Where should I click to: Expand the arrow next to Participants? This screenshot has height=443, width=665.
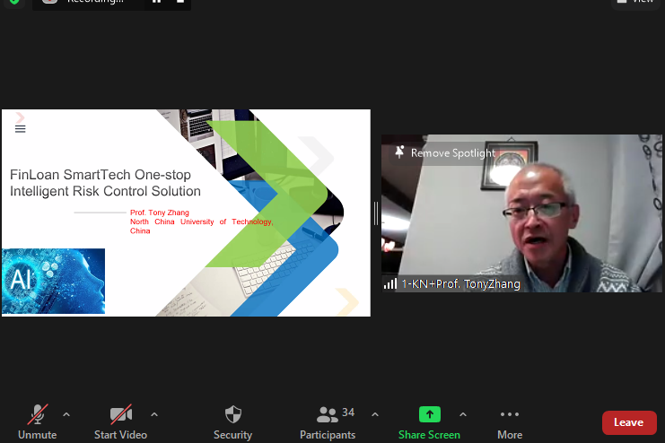click(x=375, y=414)
